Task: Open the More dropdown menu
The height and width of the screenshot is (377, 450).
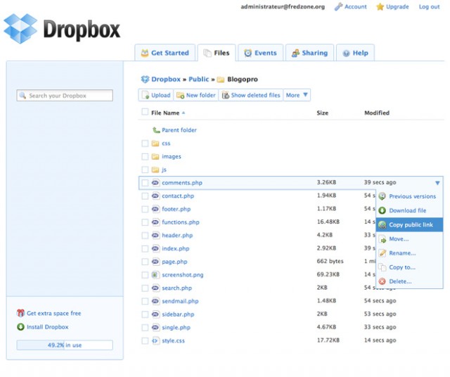Action: pos(297,95)
